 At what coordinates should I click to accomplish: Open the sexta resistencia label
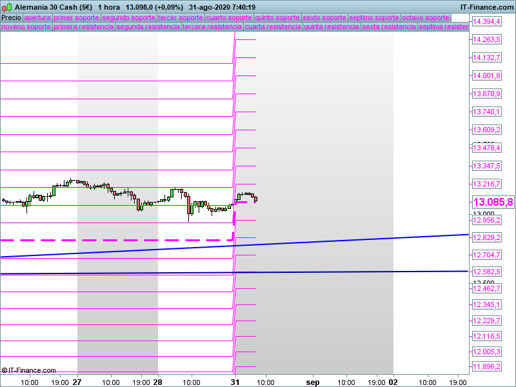coord(389,26)
